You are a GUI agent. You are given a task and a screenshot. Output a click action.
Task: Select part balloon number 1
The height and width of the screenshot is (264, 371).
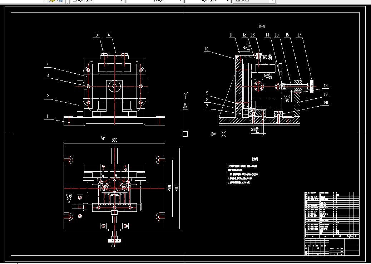click(47, 116)
